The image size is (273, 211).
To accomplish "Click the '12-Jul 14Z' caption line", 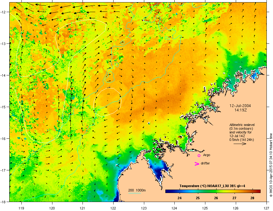I will [237, 136].
